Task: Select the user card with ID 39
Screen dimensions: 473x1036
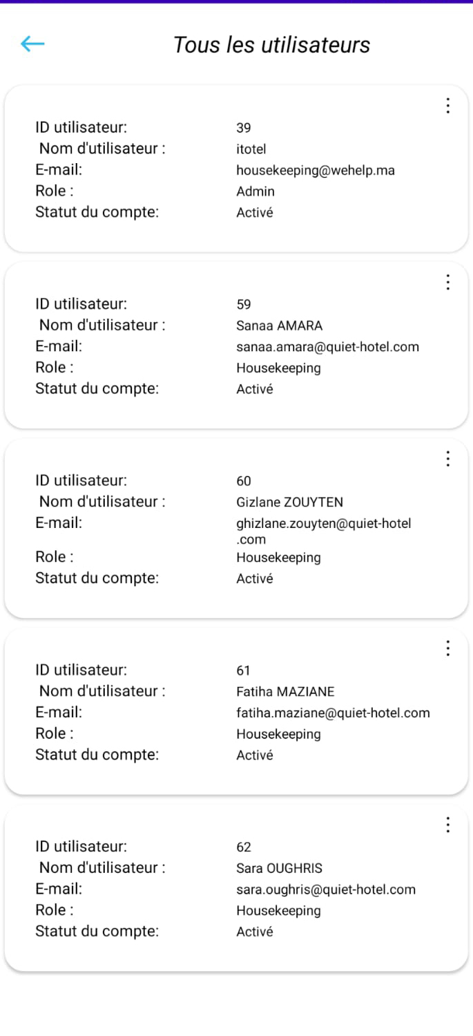Action: (236, 169)
